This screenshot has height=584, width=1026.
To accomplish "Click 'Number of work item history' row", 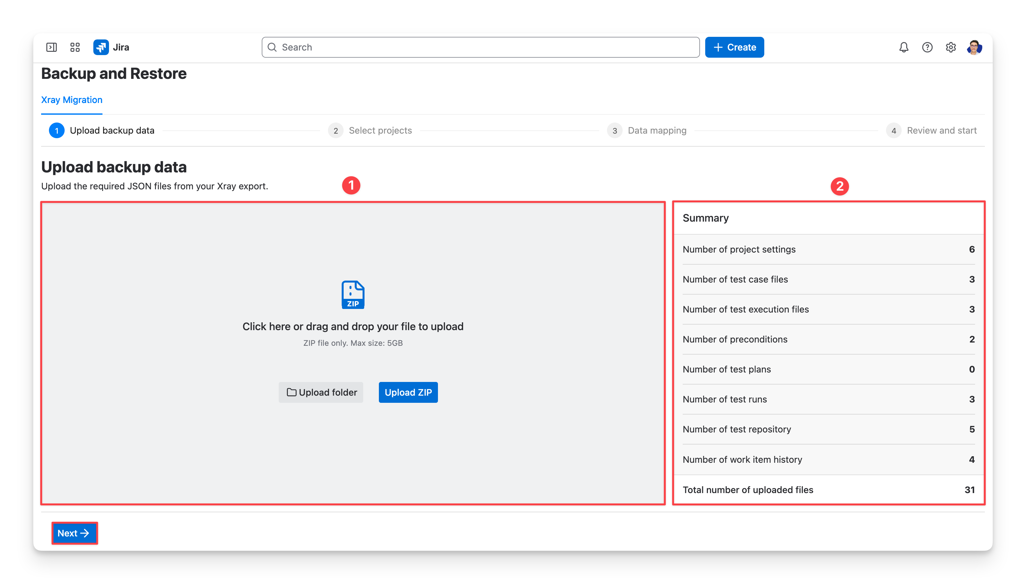I will (829, 460).
